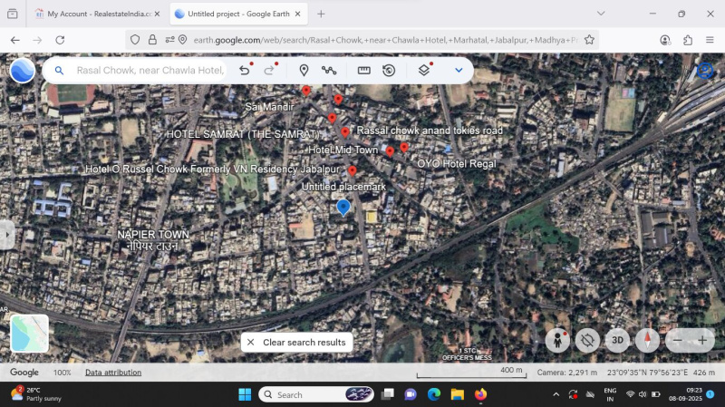Focus the Rasal Chowk search field
This screenshot has width=725, height=407.
point(150,71)
